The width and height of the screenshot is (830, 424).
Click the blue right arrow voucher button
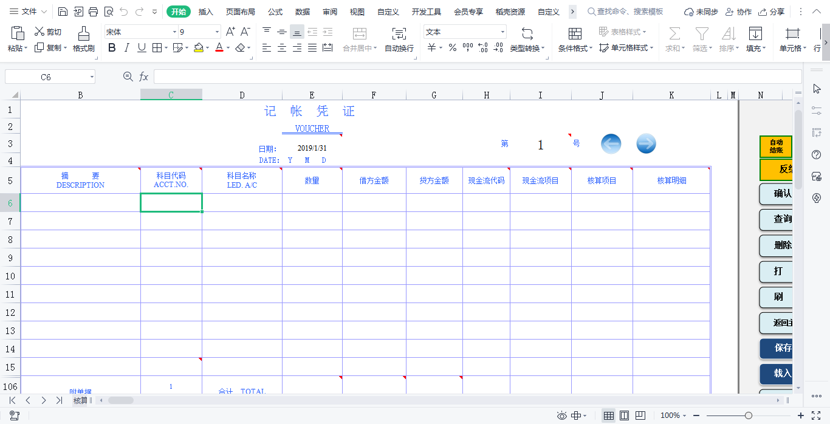[x=646, y=144]
